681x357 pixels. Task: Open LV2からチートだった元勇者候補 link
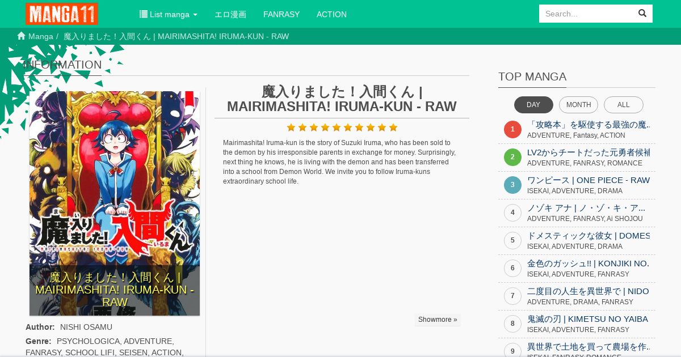coord(588,152)
